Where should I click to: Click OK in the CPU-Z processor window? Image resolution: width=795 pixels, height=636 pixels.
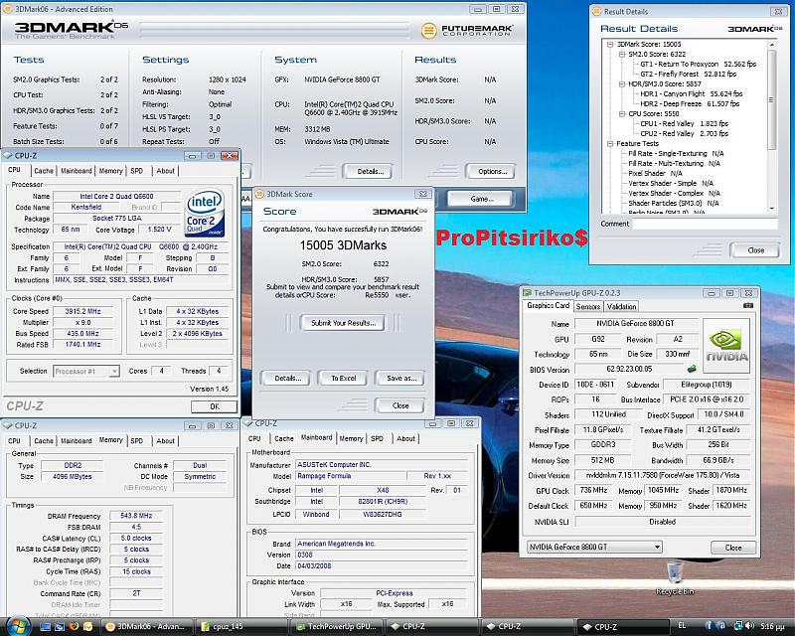point(215,406)
